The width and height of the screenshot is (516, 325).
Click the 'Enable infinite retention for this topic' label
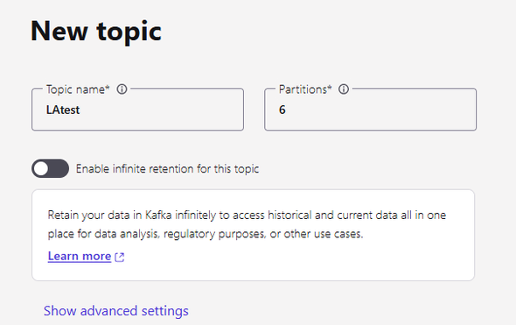(167, 169)
